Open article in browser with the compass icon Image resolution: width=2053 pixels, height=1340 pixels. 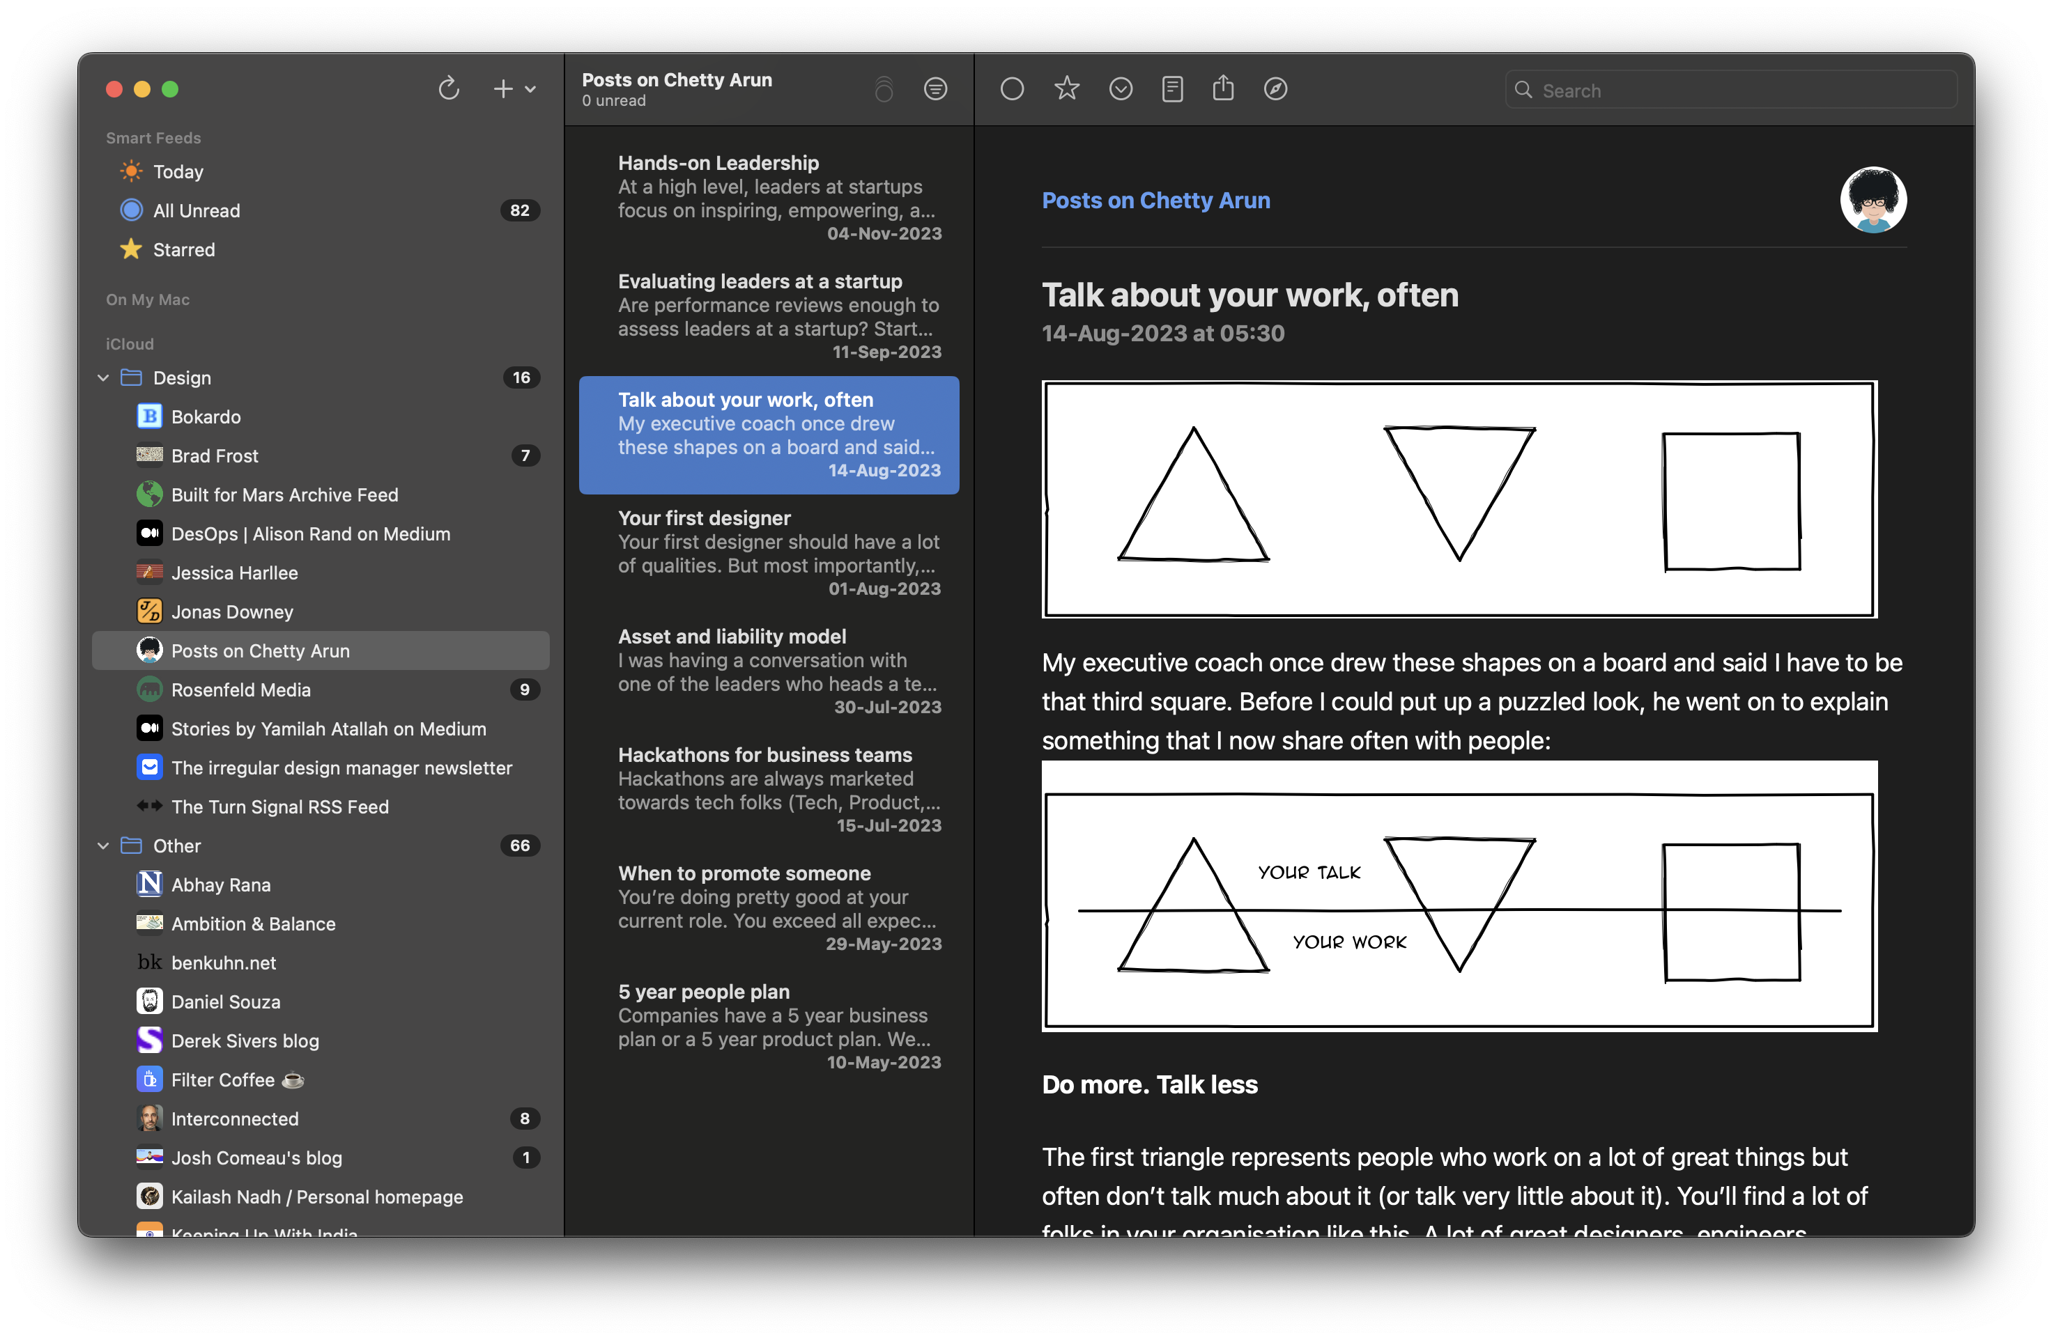tap(1276, 89)
